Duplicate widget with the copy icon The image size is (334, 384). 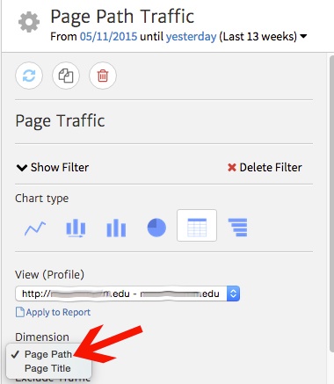[x=66, y=76]
